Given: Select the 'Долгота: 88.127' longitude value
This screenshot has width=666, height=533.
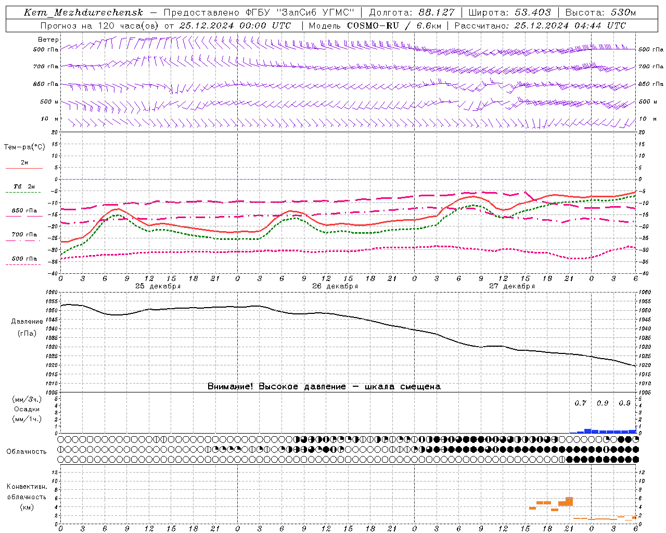Looking at the screenshot, I should click(x=412, y=12).
